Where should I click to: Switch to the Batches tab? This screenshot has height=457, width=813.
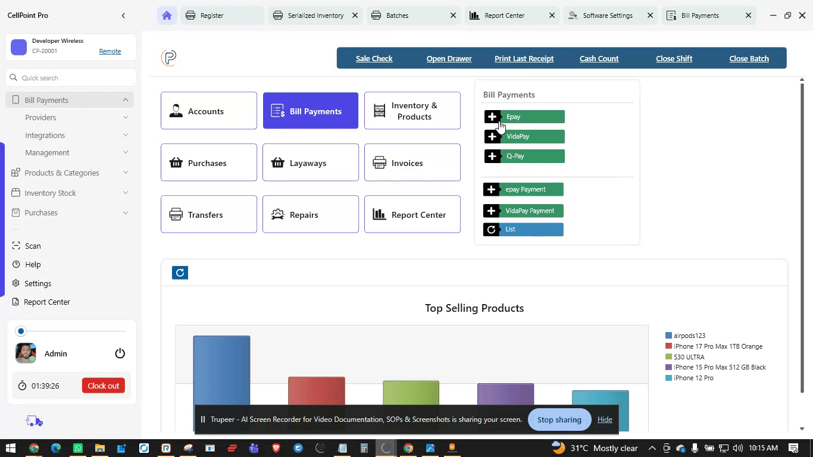pyautogui.click(x=413, y=15)
